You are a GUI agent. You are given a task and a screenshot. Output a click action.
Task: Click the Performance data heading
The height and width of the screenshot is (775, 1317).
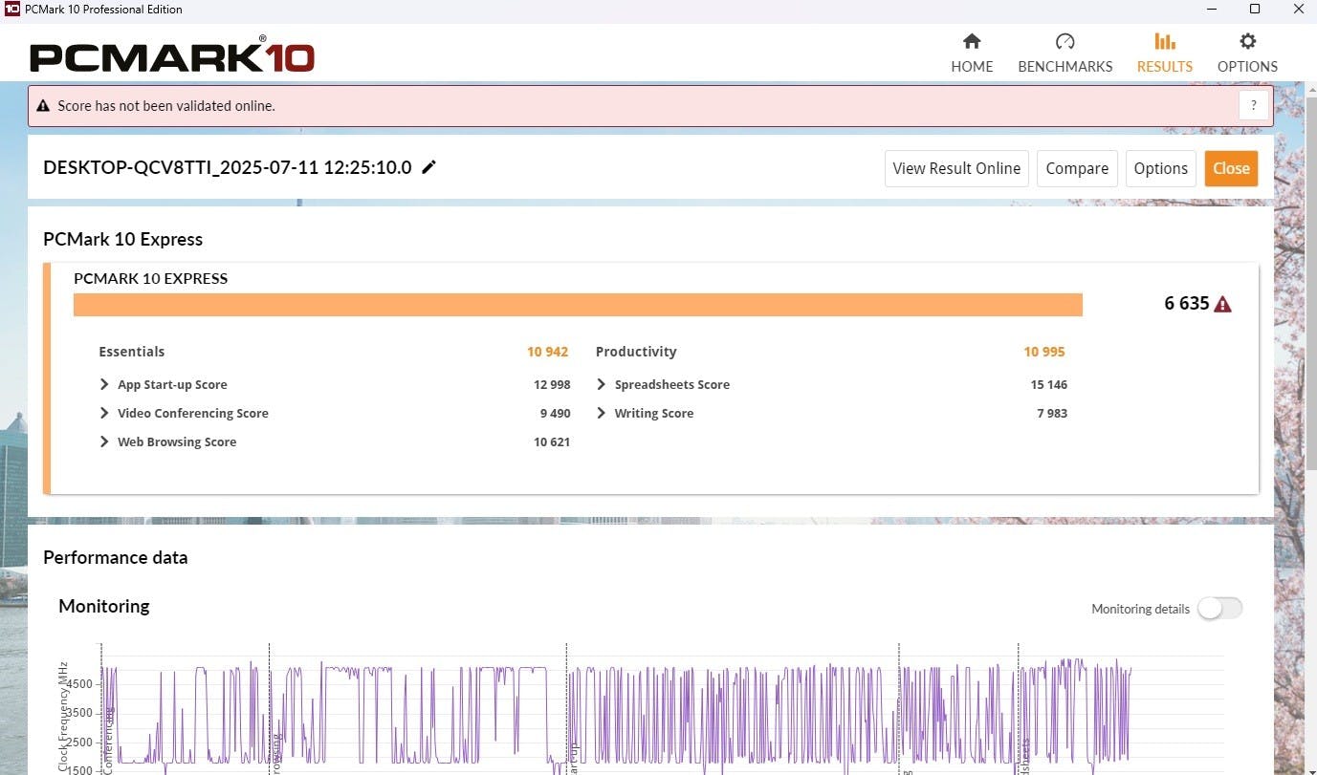tap(116, 557)
